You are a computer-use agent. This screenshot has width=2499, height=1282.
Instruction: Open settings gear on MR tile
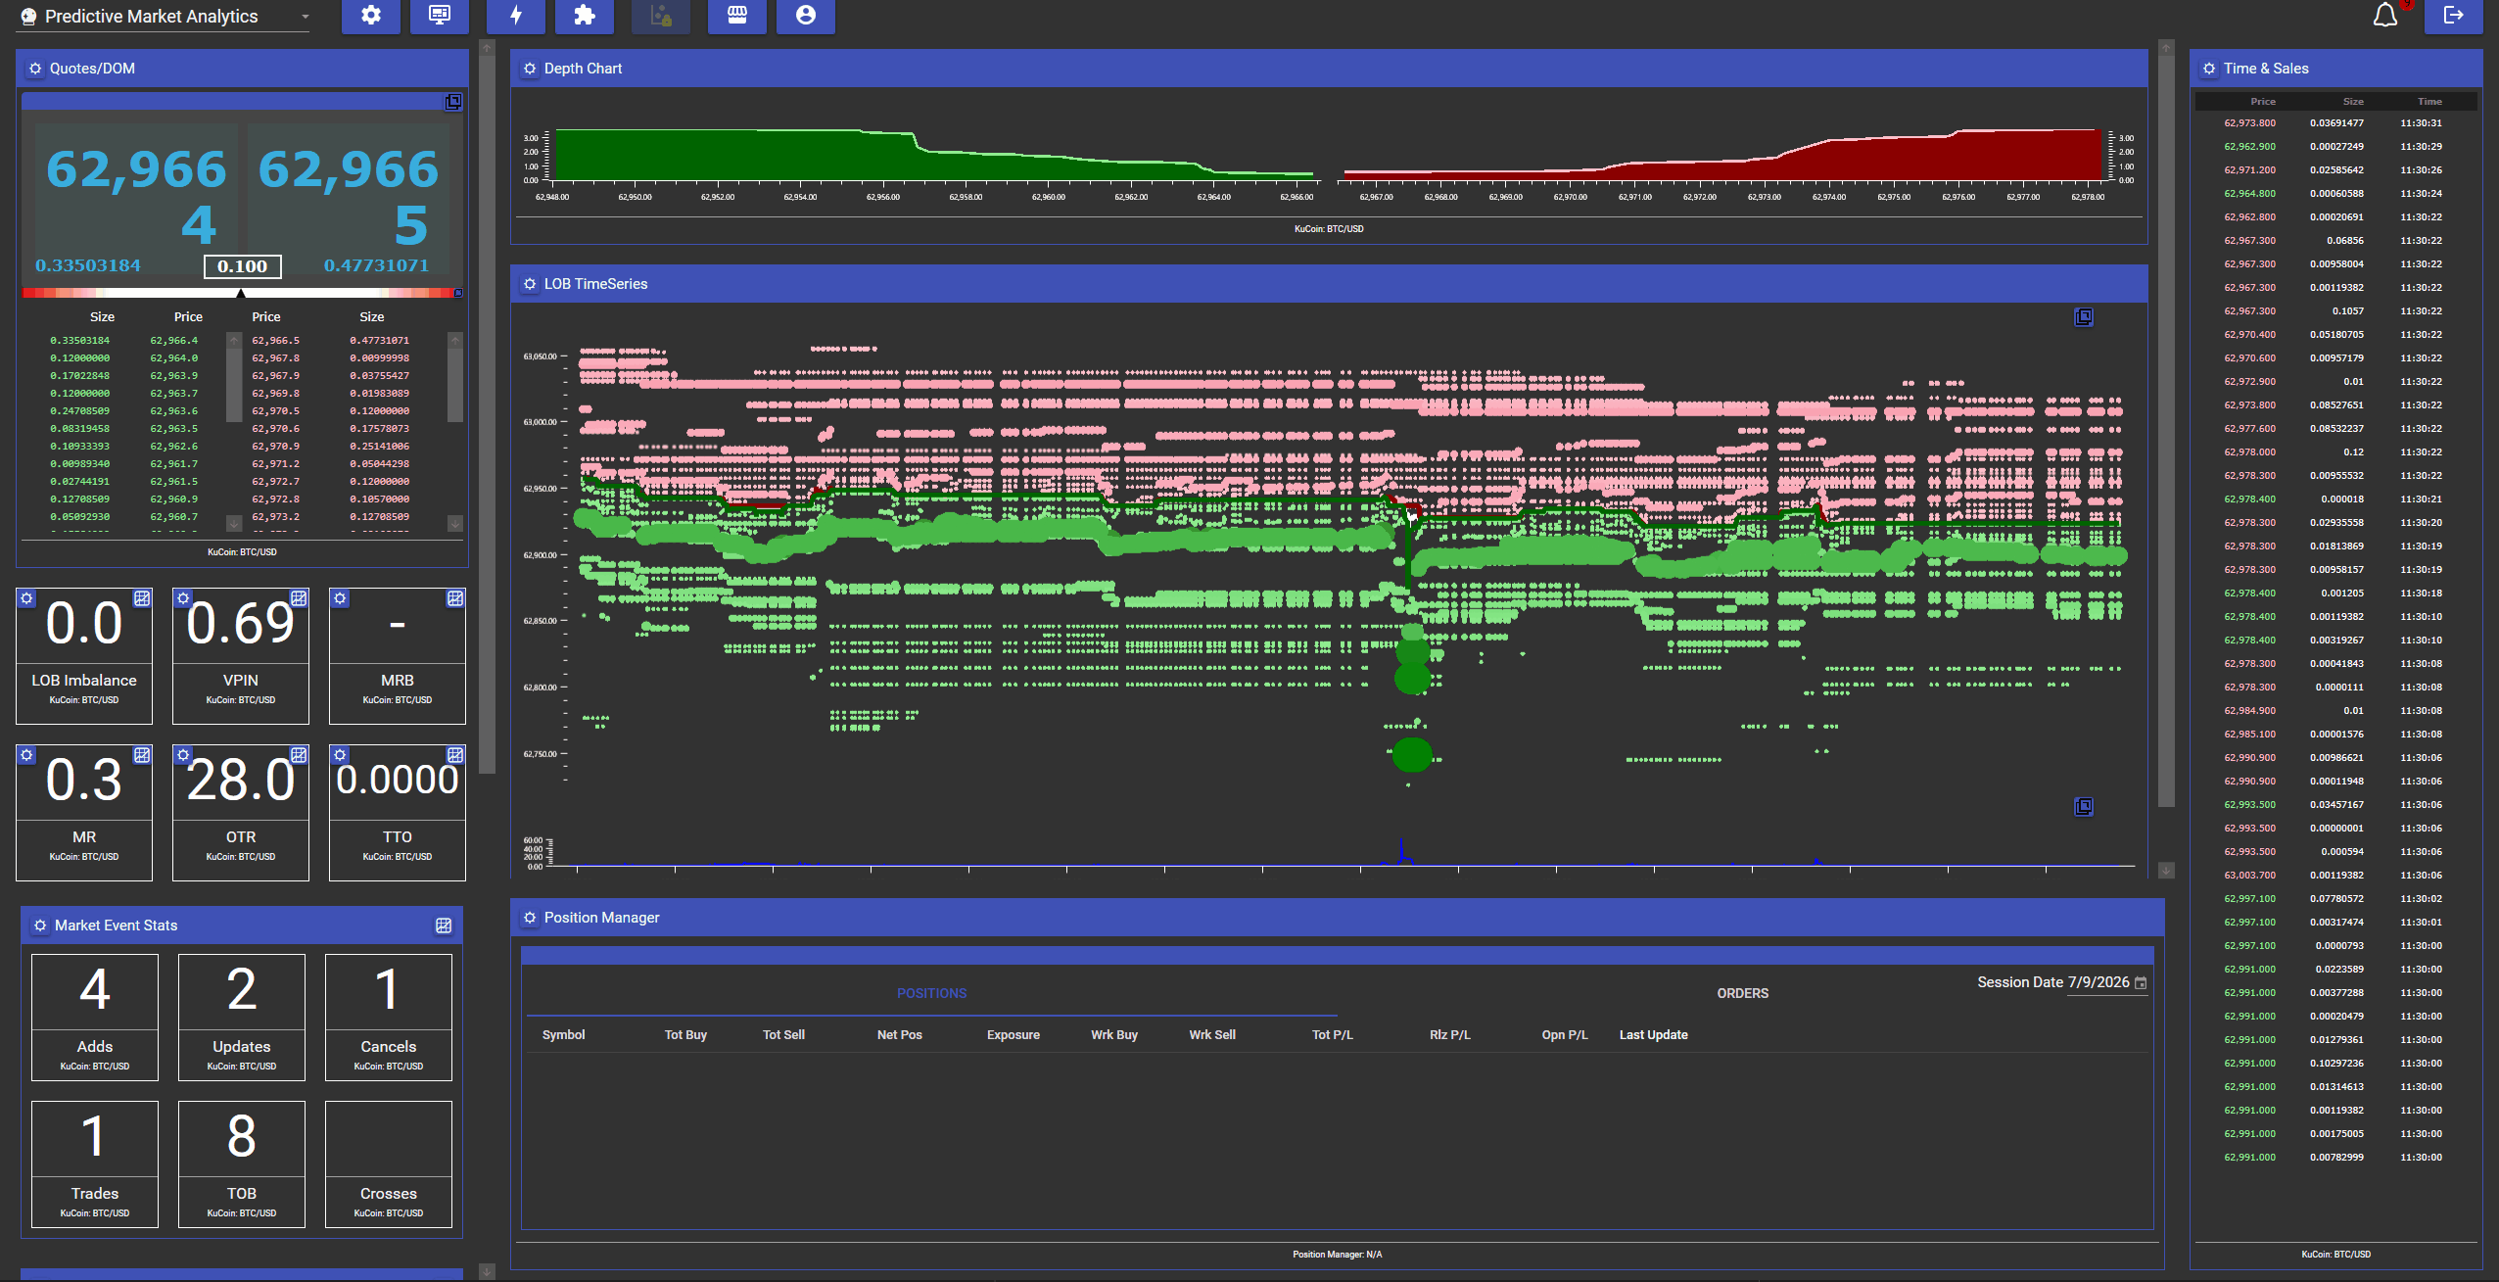[x=26, y=755]
